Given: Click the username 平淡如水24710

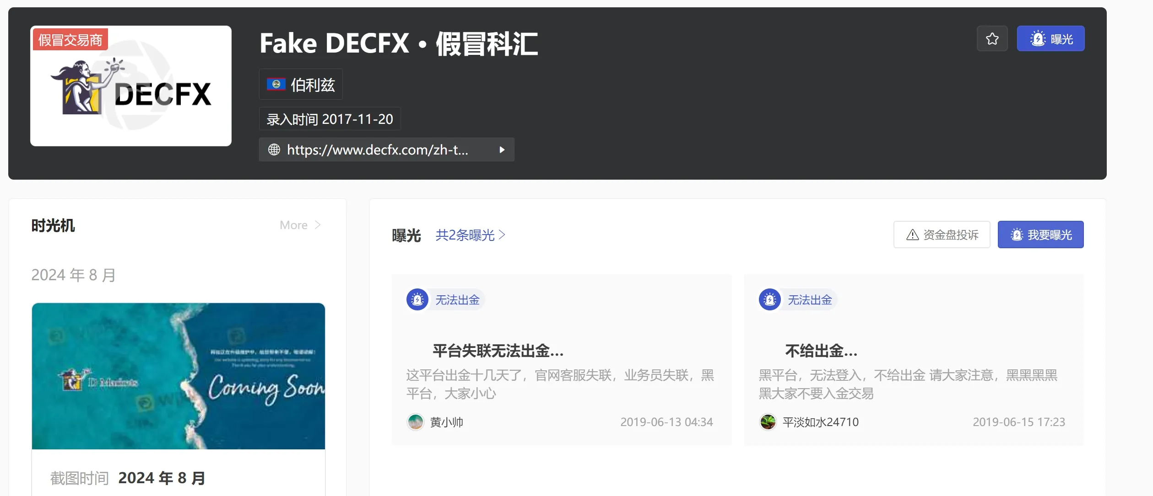Looking at the screenshot, I should coord(820,422).
